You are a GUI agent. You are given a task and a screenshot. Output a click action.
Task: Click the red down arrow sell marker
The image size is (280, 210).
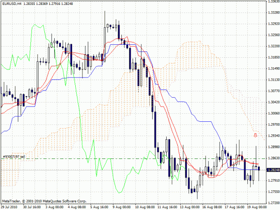(x=255, y=135)
